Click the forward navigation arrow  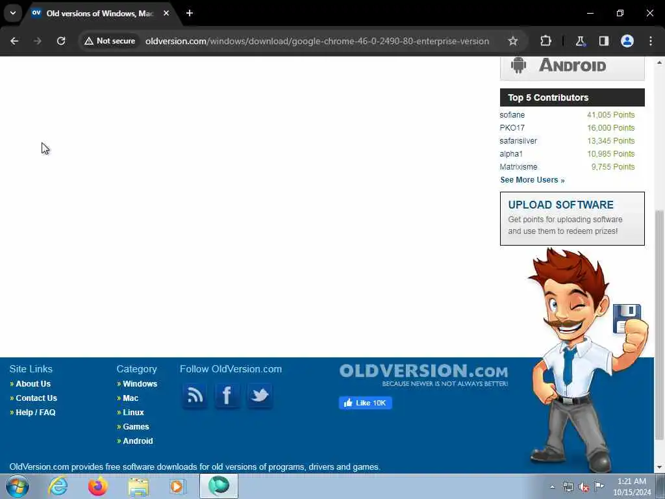(x=37, y=41)
